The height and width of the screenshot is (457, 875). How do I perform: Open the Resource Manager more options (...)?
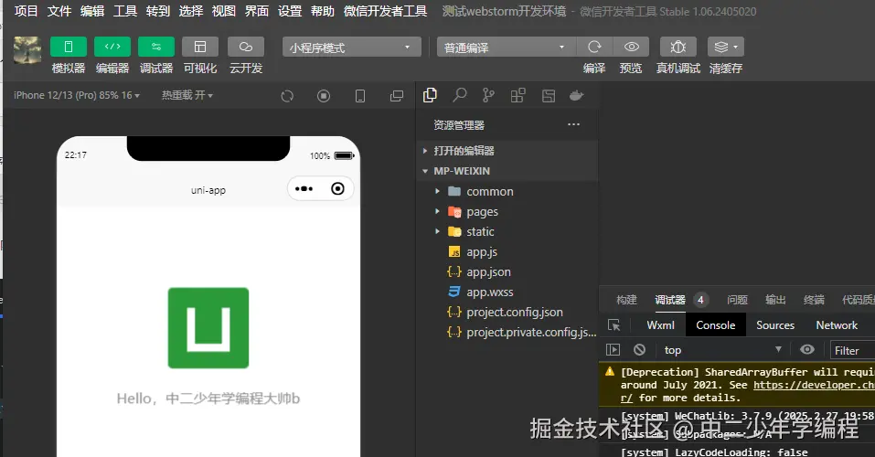(x=573, y=124)
